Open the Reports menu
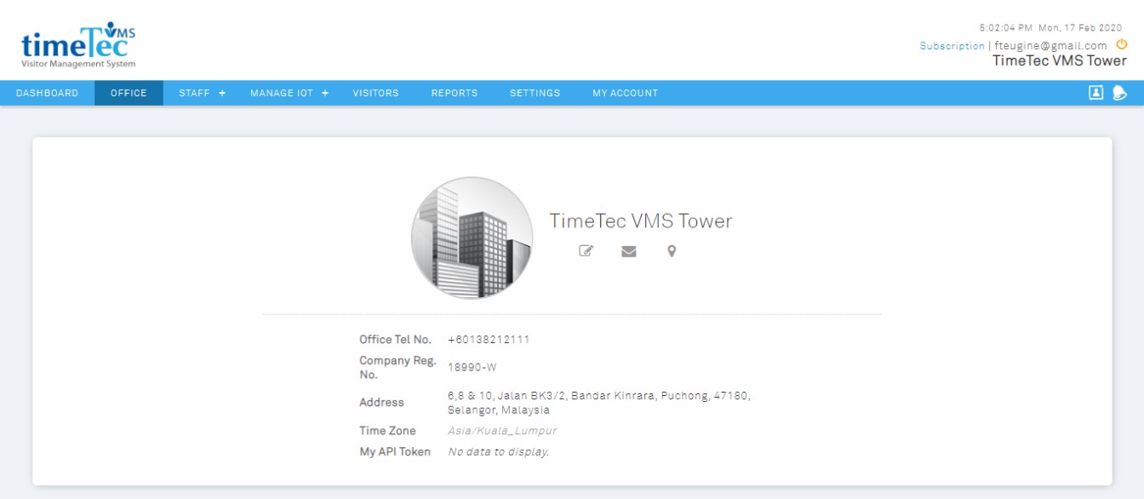This screenshot has width=1144, height=499. (455, 93)
